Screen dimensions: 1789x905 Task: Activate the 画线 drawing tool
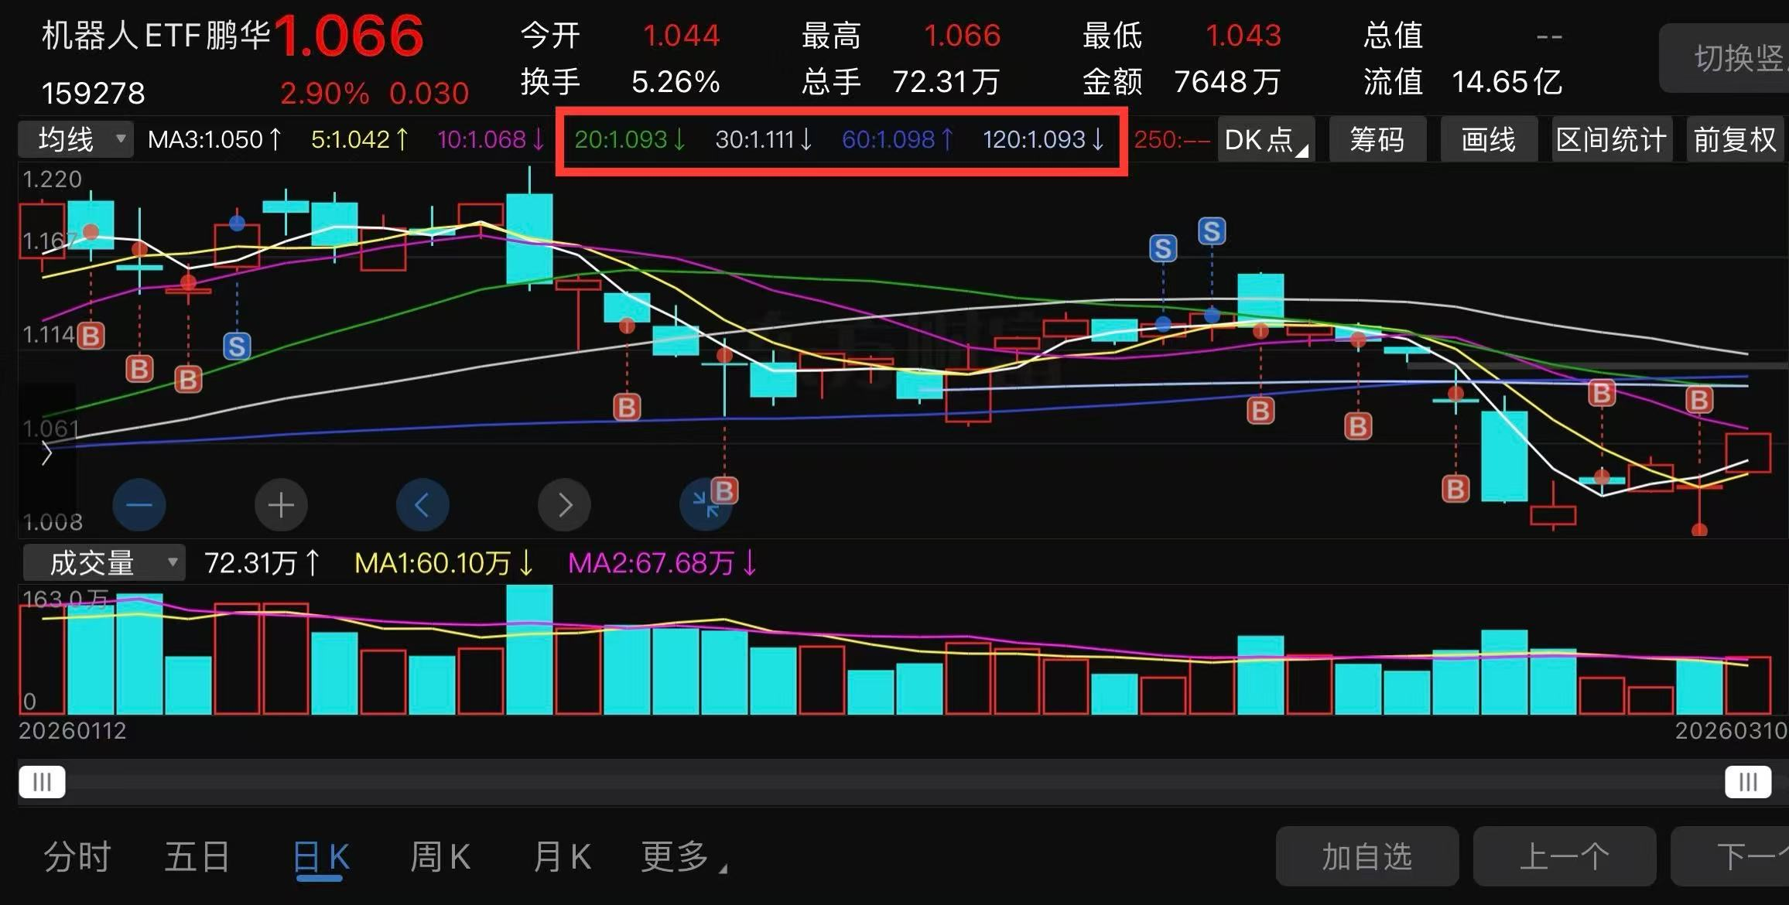(1489, 140)
